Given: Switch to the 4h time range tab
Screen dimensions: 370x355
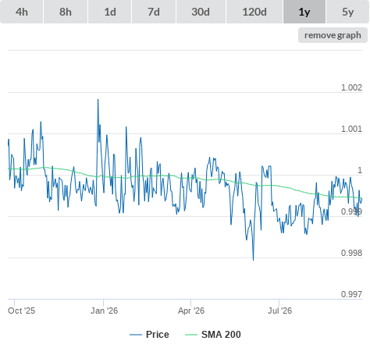Looking at the screenshot, I should tap(22, 12).
